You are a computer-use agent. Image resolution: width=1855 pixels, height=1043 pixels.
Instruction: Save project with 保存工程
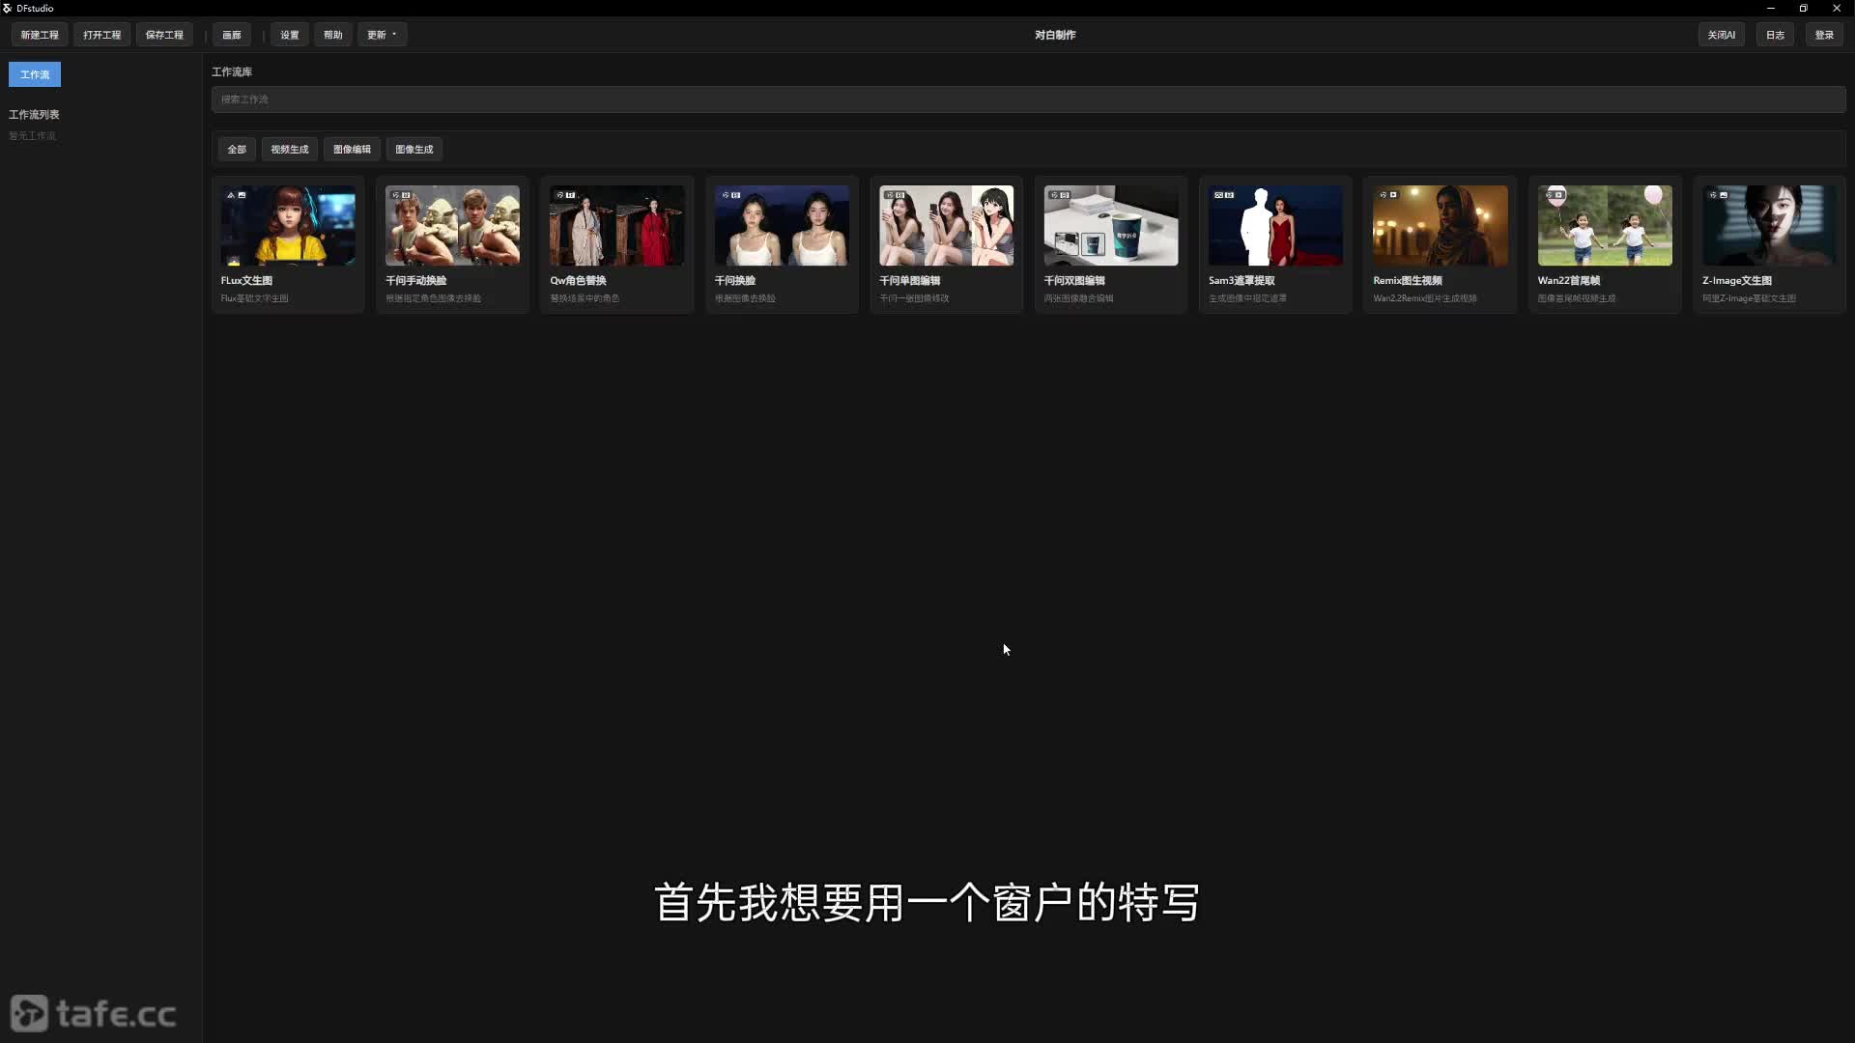coord(164,35)
